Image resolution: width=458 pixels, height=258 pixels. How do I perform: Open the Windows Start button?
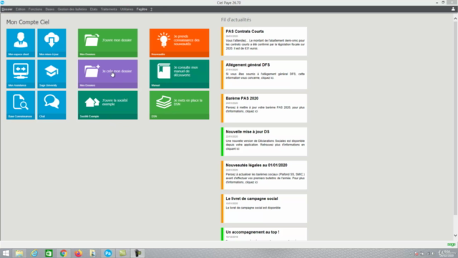[x=6, y=253]
